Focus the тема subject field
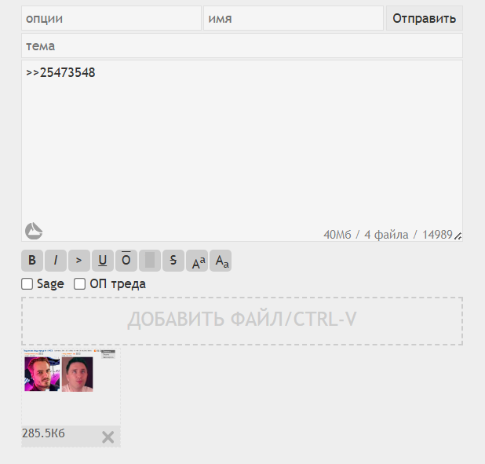The height and width of the screenshot is (464, 485). 242,46
